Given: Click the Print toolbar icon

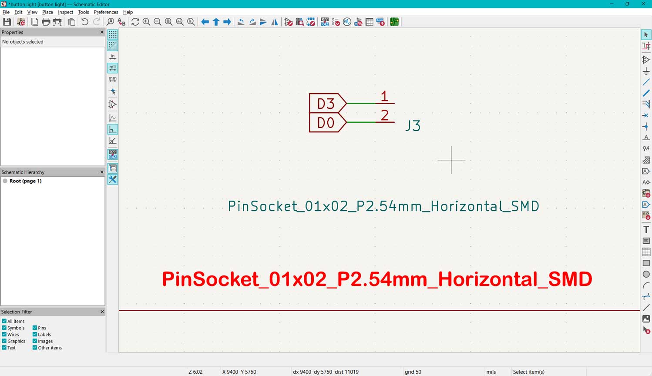Looking at the screenshot, I should coord(46,22).
